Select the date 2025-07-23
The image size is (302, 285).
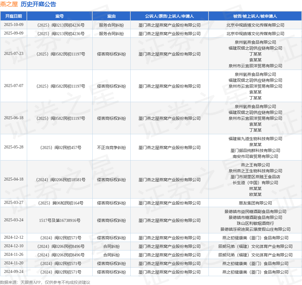[x=14, y=54]
